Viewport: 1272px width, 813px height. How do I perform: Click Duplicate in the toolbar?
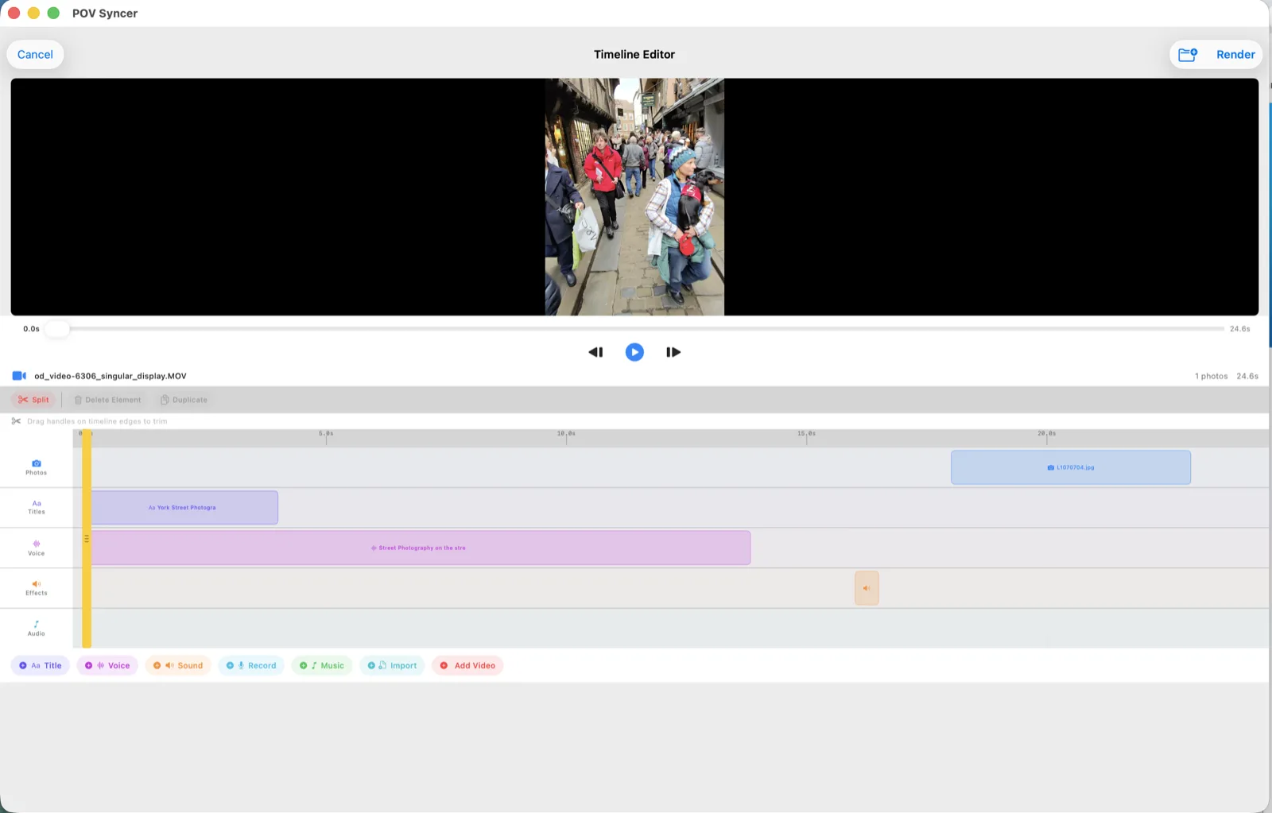tap(184, 400)
